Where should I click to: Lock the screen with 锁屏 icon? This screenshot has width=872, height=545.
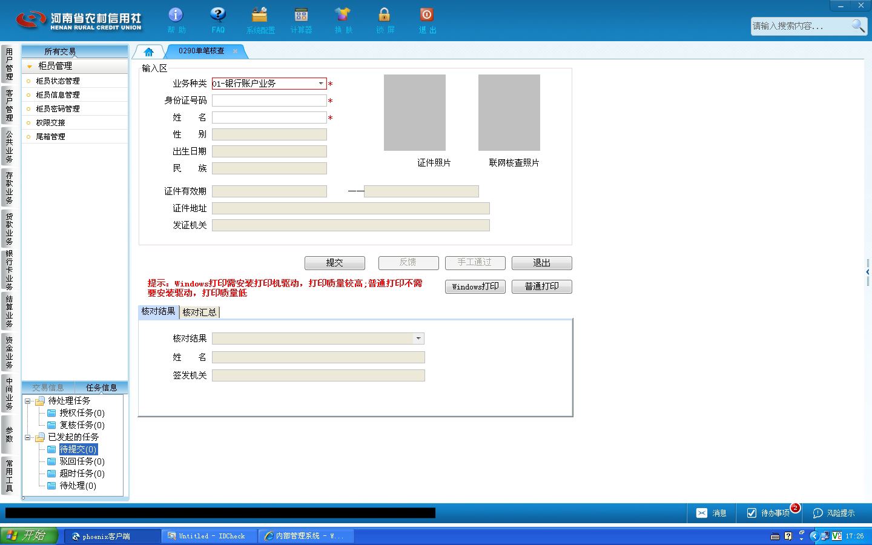pos(385,20)
